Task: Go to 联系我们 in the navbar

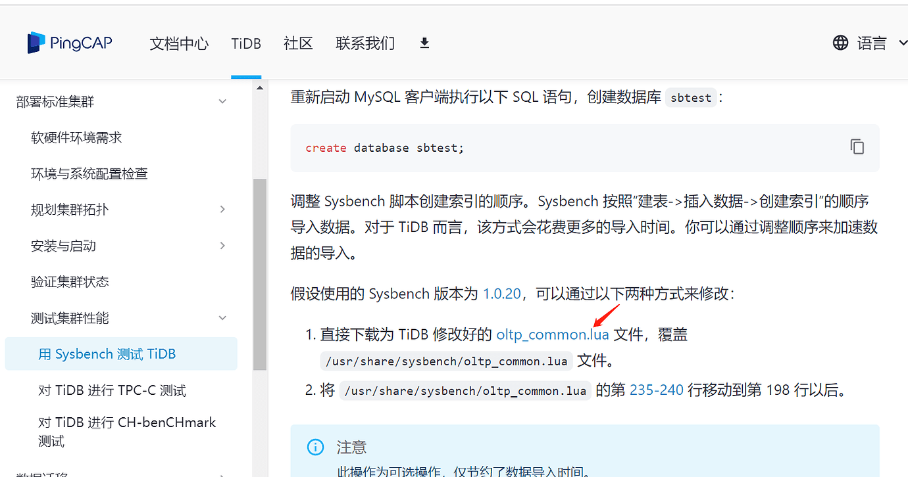Action: point(365,43)
